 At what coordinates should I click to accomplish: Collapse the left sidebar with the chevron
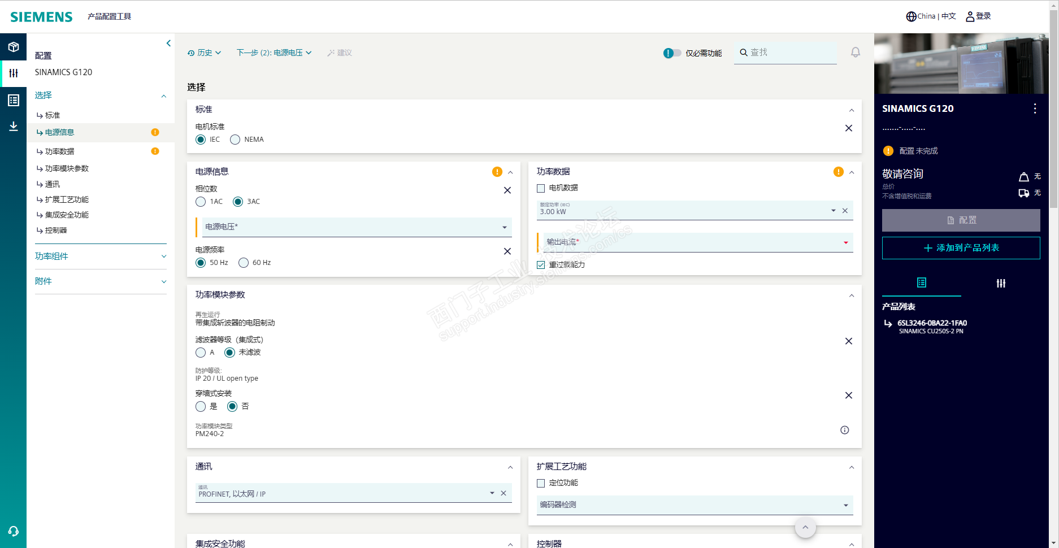click(x=168, y=43)
